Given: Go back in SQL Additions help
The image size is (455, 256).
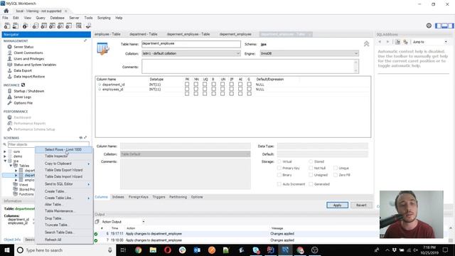Looking at the screenshot, I should (380, 42).
